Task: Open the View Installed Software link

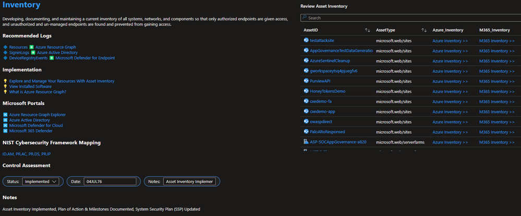Action: (30, 86)
